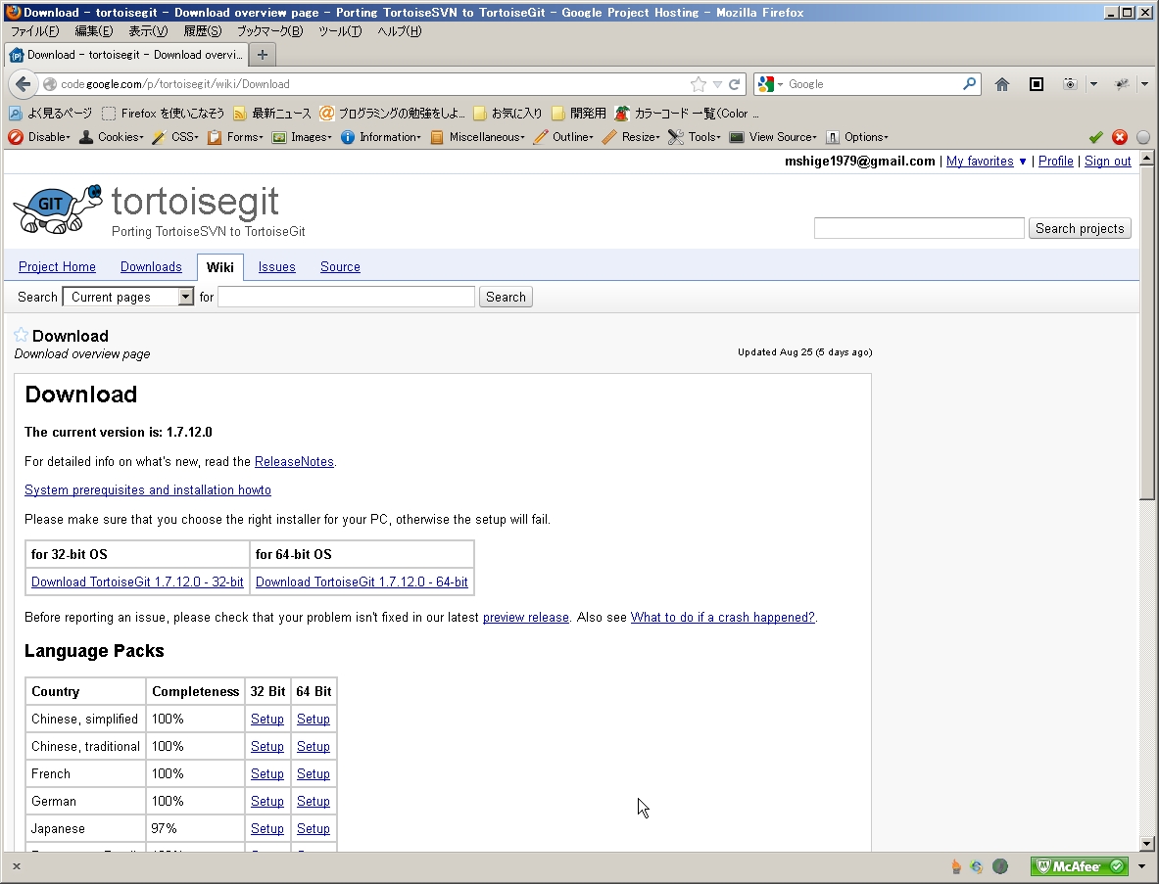
Task: Click the black square toolbar icon next to Home
Action: click(x=1037, y=84)
